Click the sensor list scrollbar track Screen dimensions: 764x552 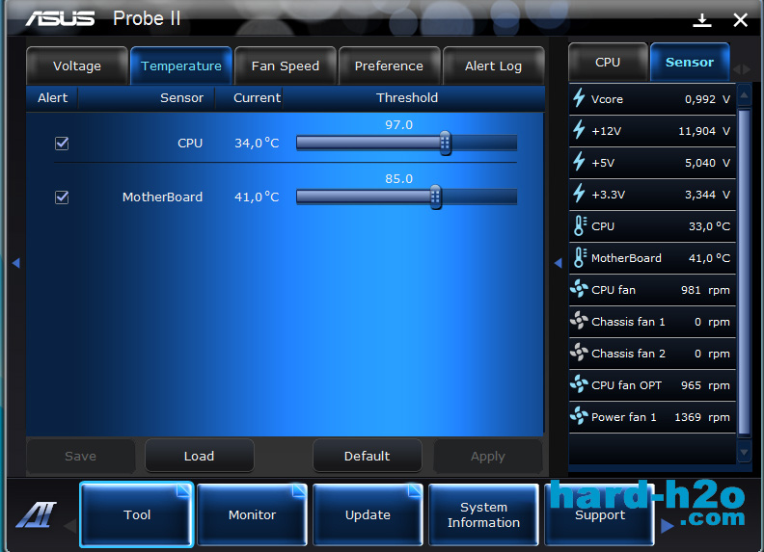point(744,272)
